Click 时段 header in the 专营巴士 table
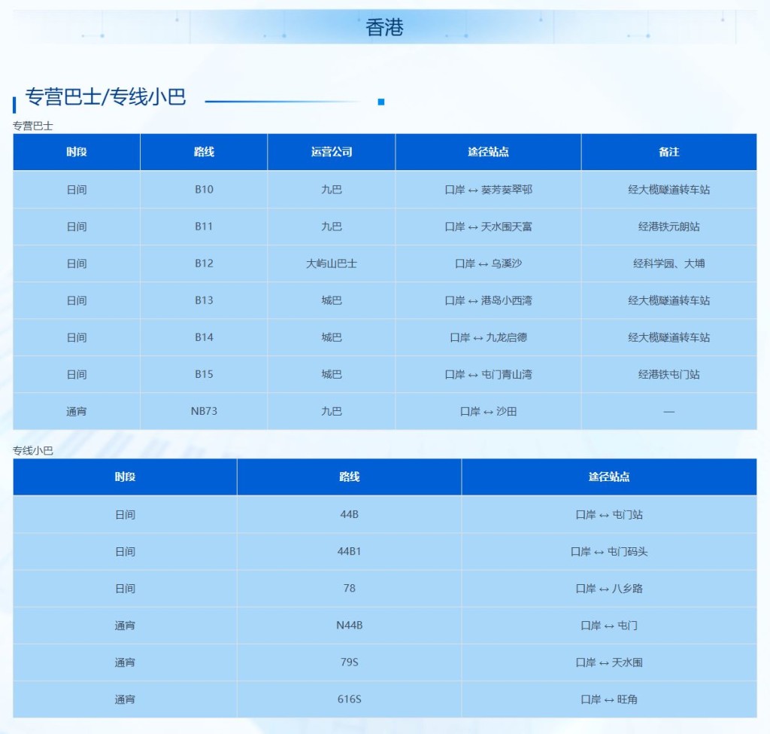 [77, 152]
